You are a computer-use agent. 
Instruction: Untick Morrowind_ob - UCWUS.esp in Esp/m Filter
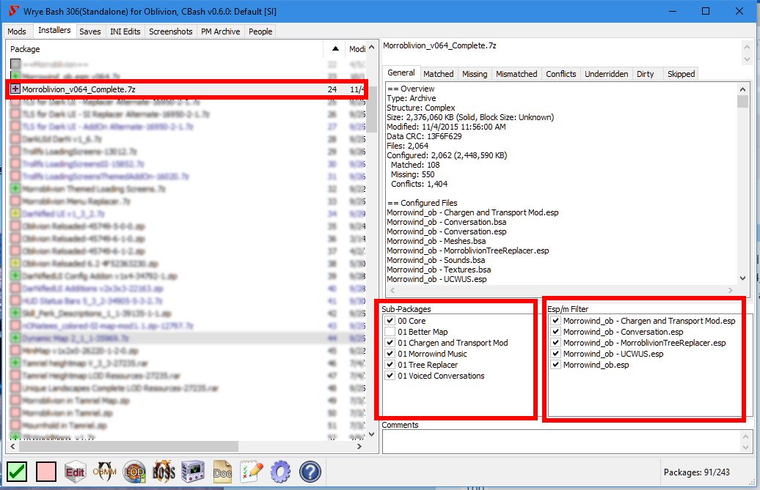click(x=556, y=354)
